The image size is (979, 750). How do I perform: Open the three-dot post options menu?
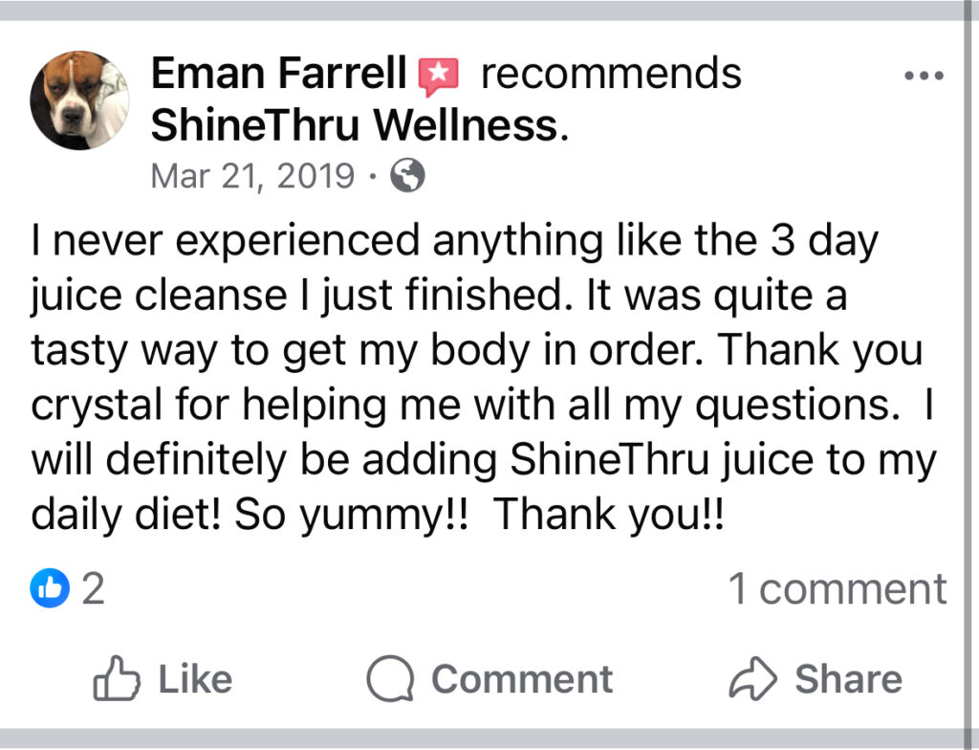click(x=923, y=77)
